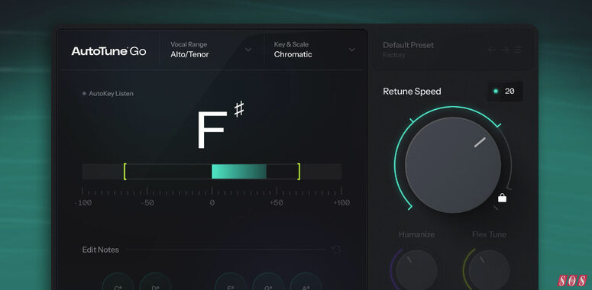Click the Humanize knob
The width and height of the screenshot is (592, 290).
click(416, 270)
